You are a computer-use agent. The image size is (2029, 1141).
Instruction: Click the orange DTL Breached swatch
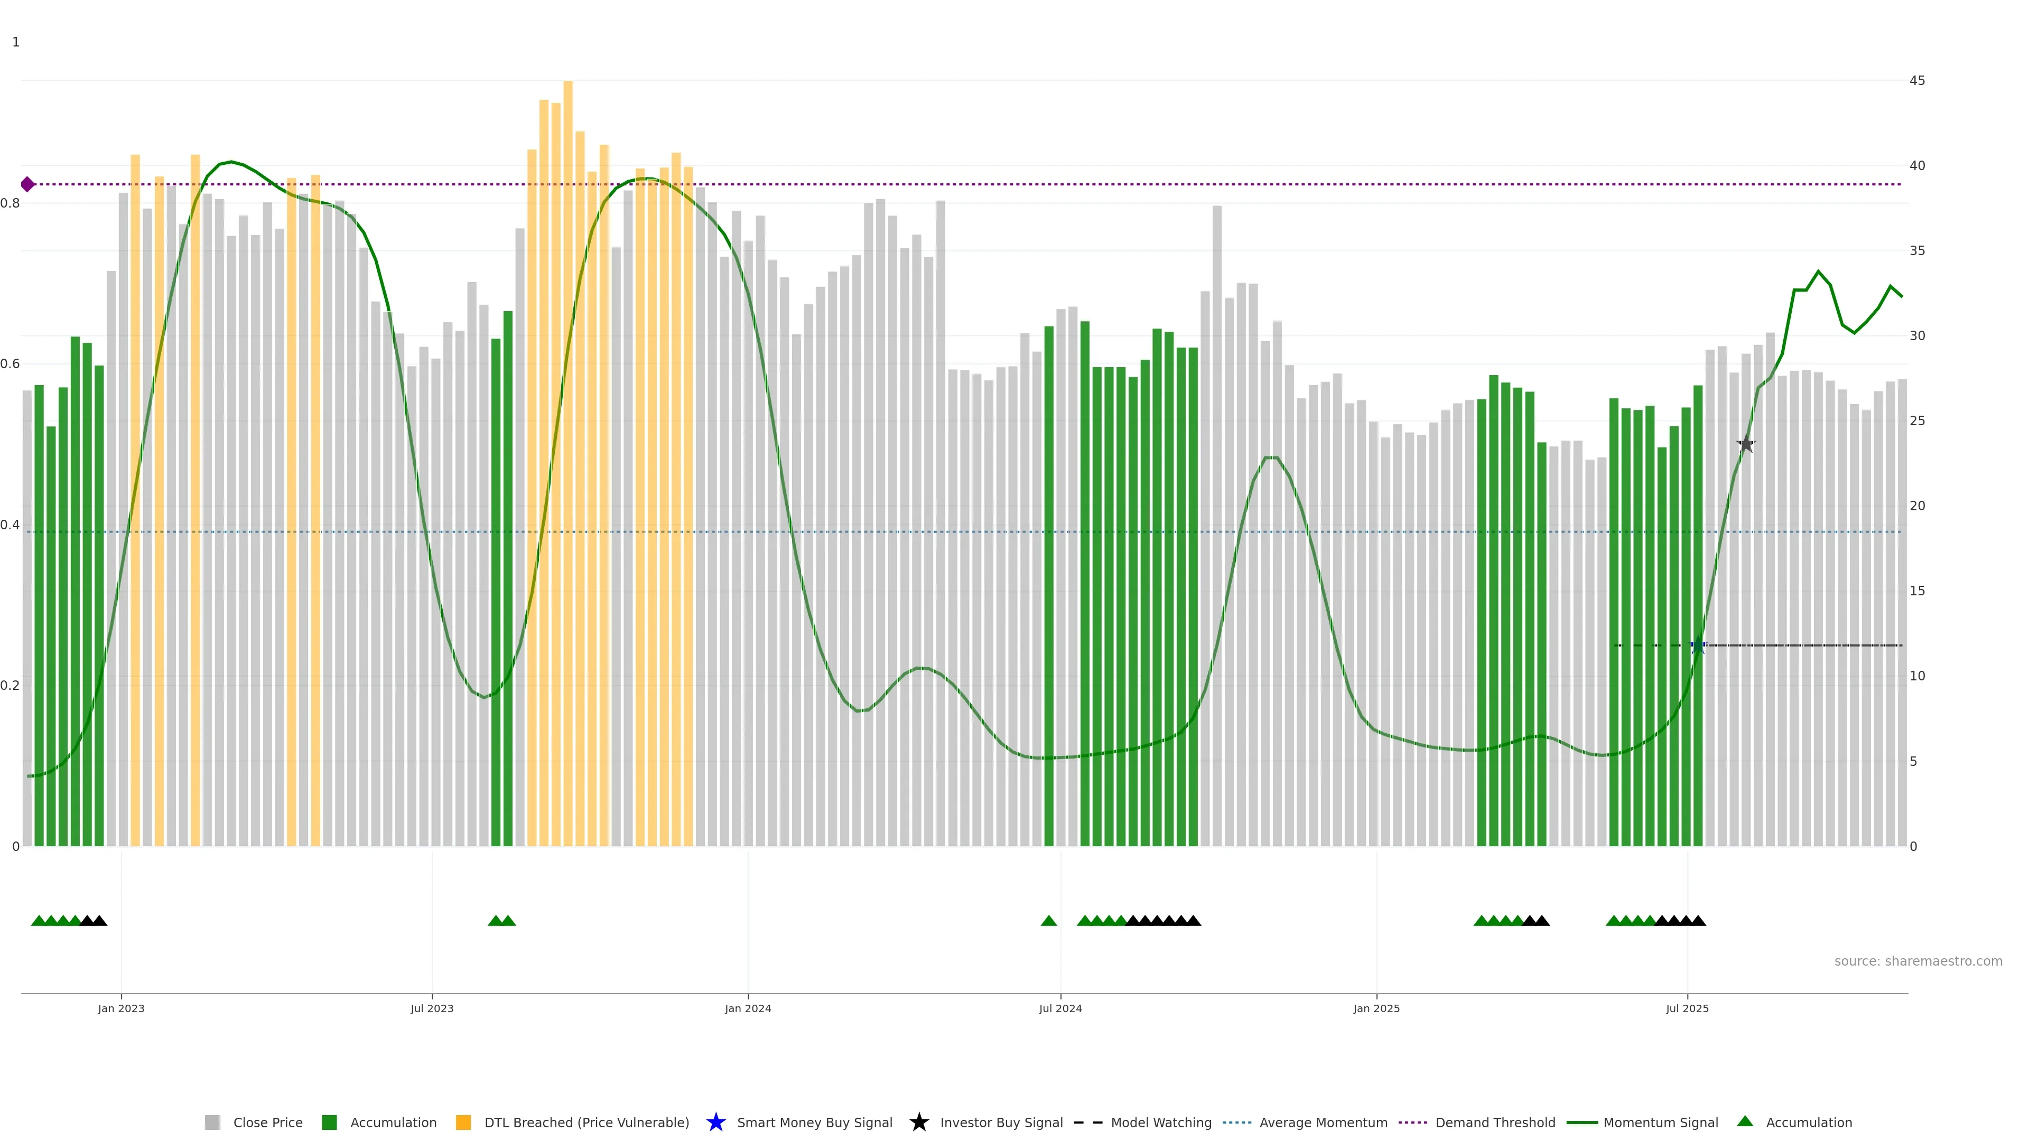pyautogui.click(x=463, y=1122)
